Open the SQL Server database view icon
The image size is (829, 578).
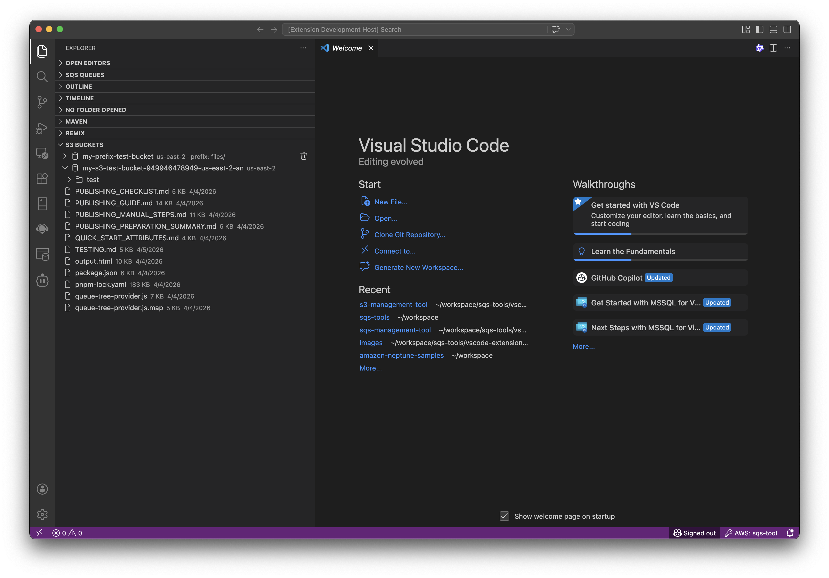(x=42, y=255)
